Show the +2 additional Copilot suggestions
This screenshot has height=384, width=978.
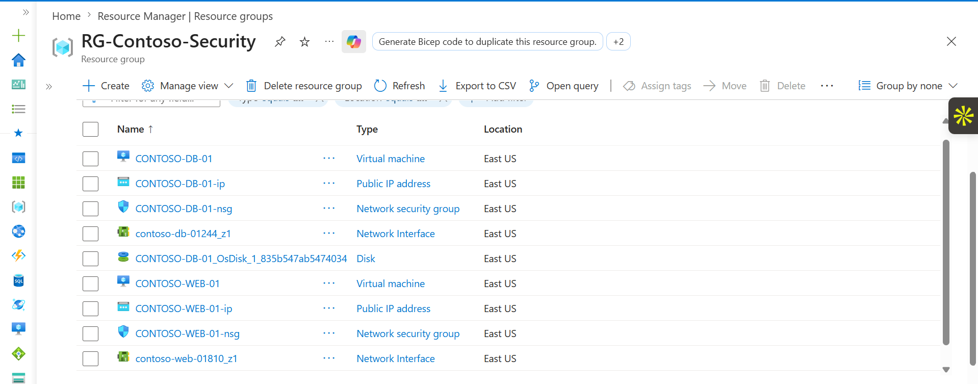point(619,42)
